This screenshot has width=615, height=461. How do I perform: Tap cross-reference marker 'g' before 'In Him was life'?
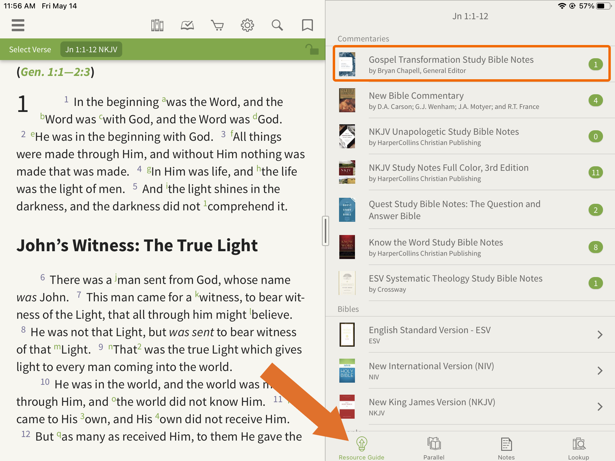(x=149, y=170)
